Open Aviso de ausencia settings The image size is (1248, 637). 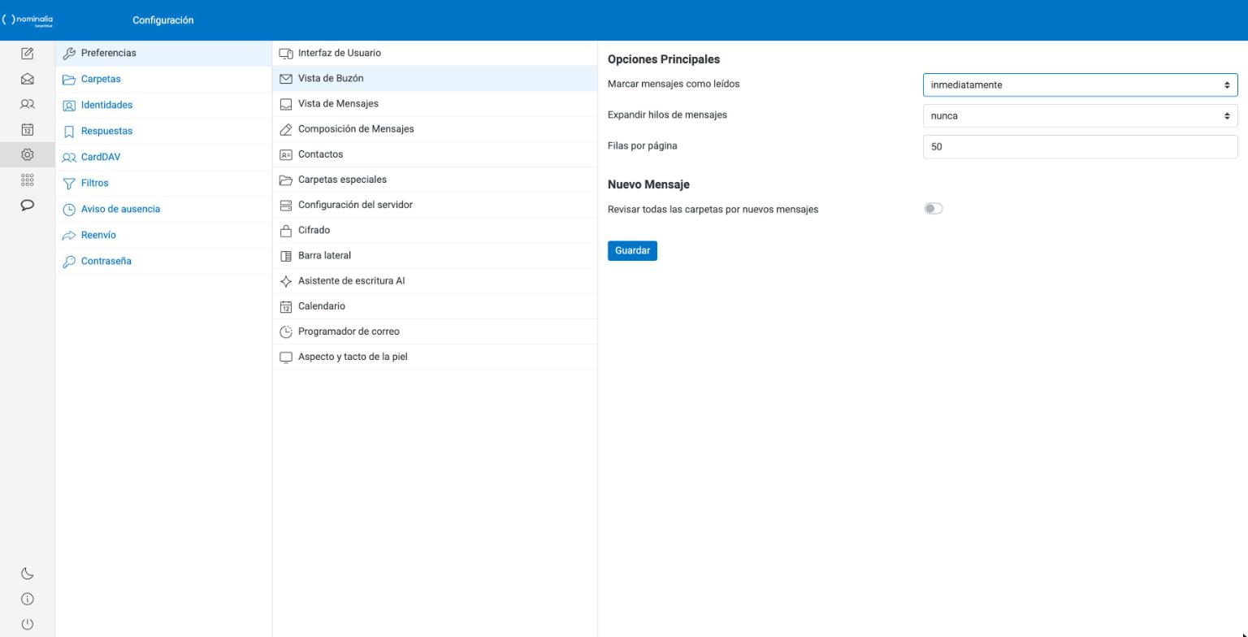163,209
